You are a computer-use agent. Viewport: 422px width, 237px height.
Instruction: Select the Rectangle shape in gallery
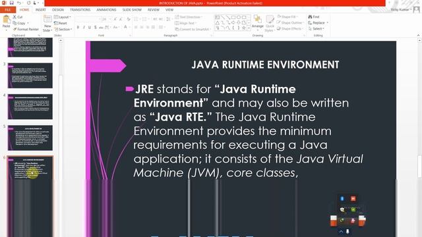233,18
